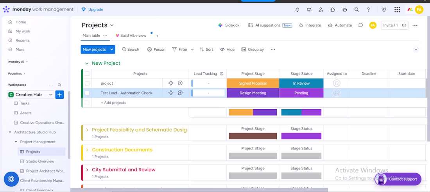The height and width of the screenshot is (192, 430).
Task: Collapse the board header with the up chevron
Action: (x=416, y=50)
